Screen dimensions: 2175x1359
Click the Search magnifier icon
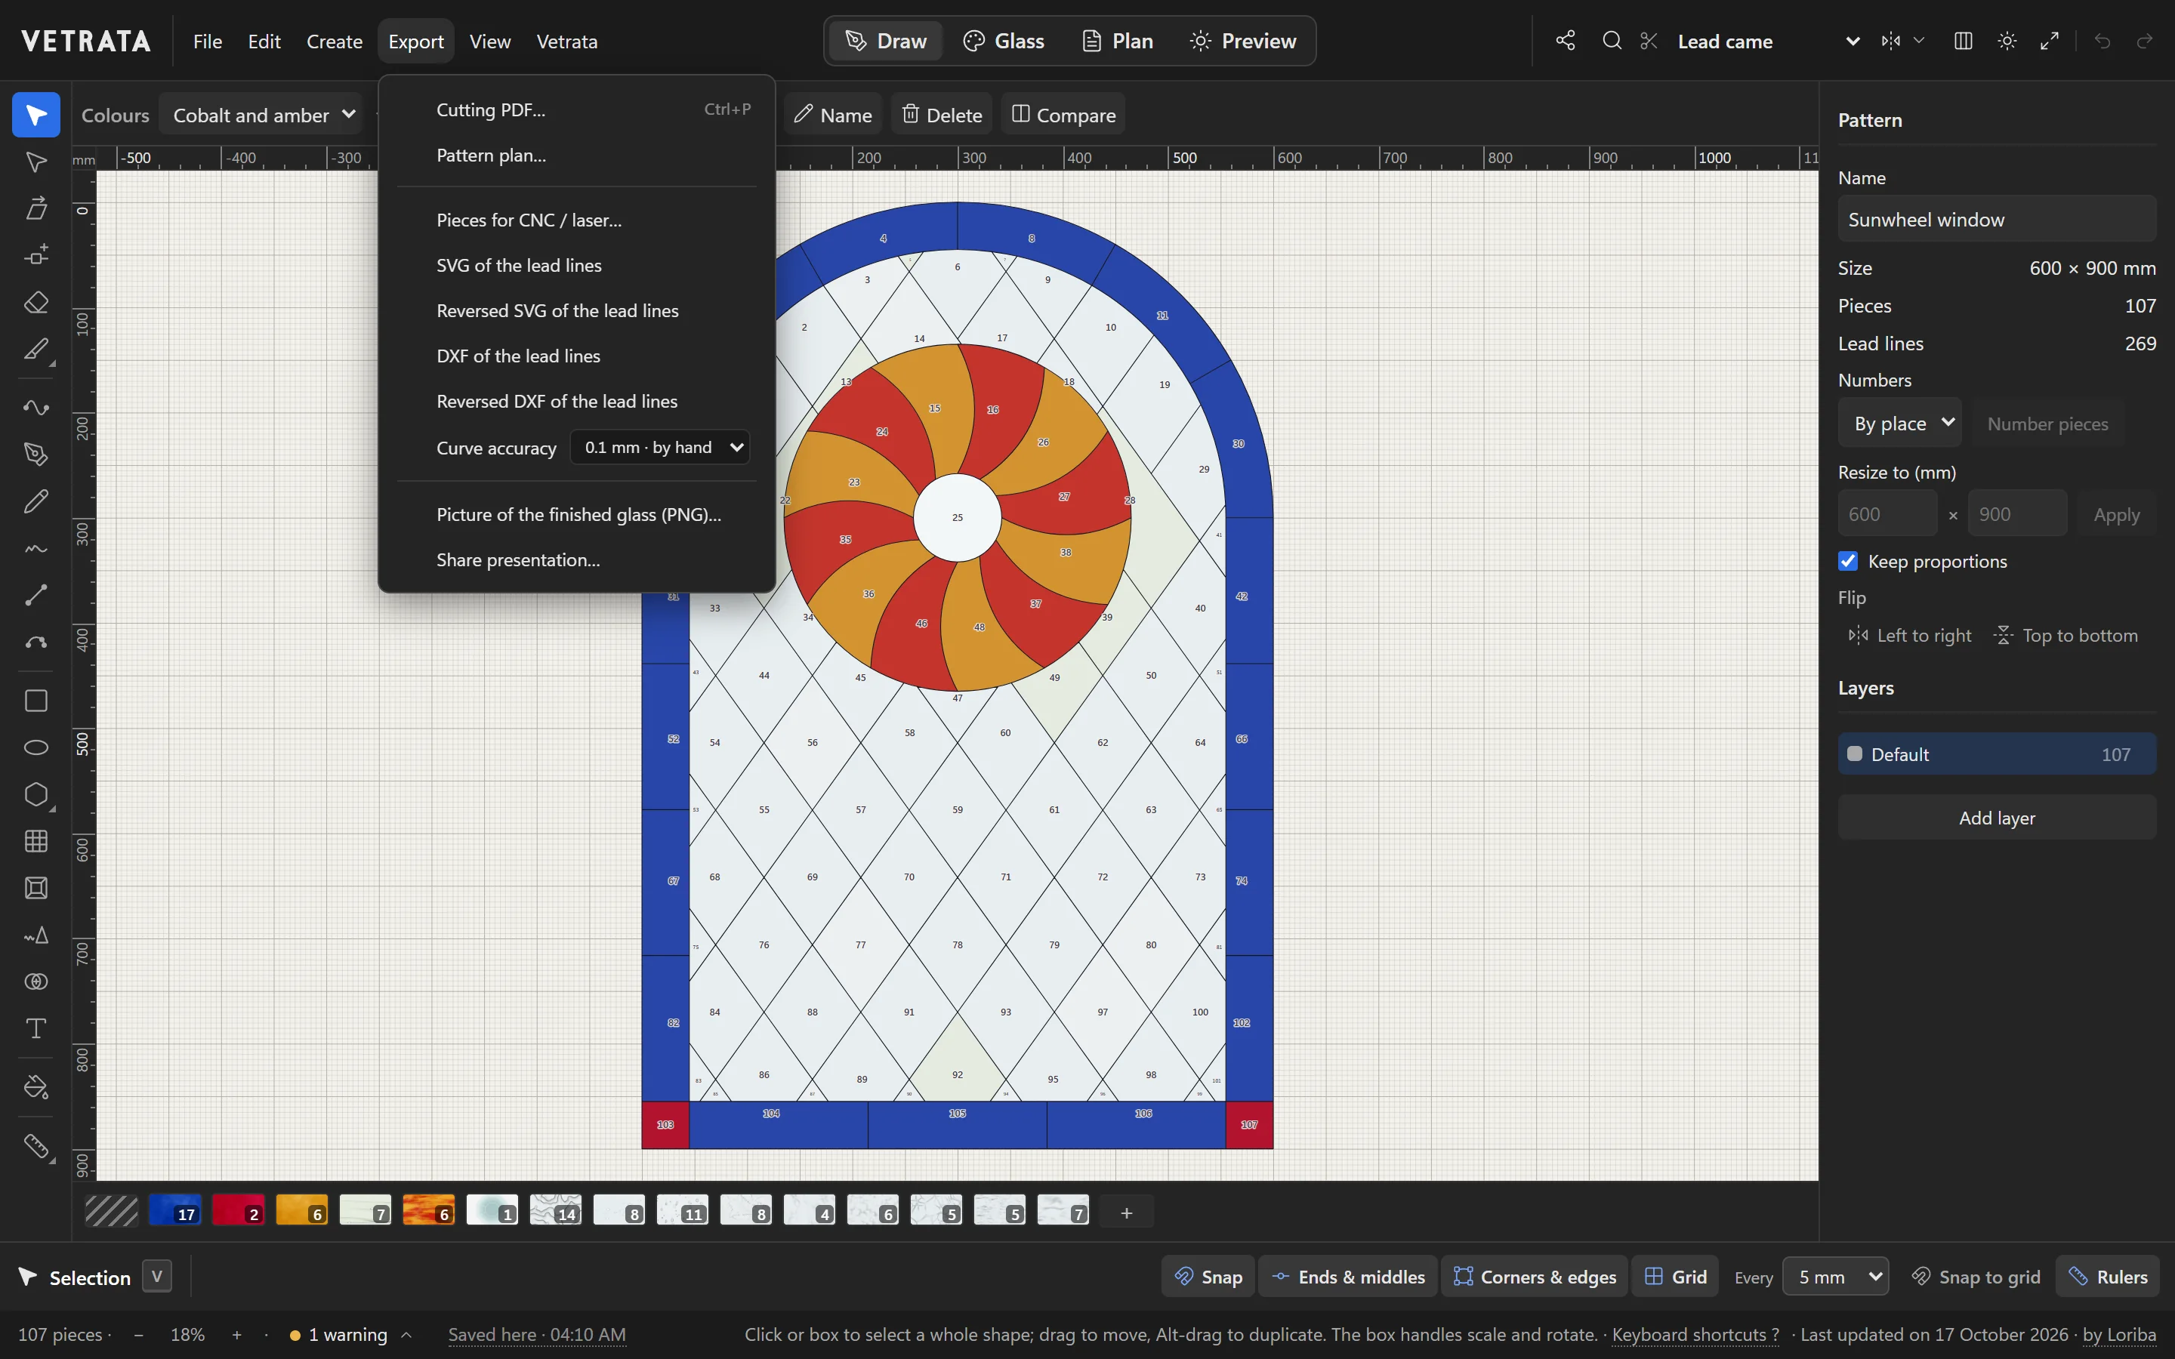tap(1612, 41)
